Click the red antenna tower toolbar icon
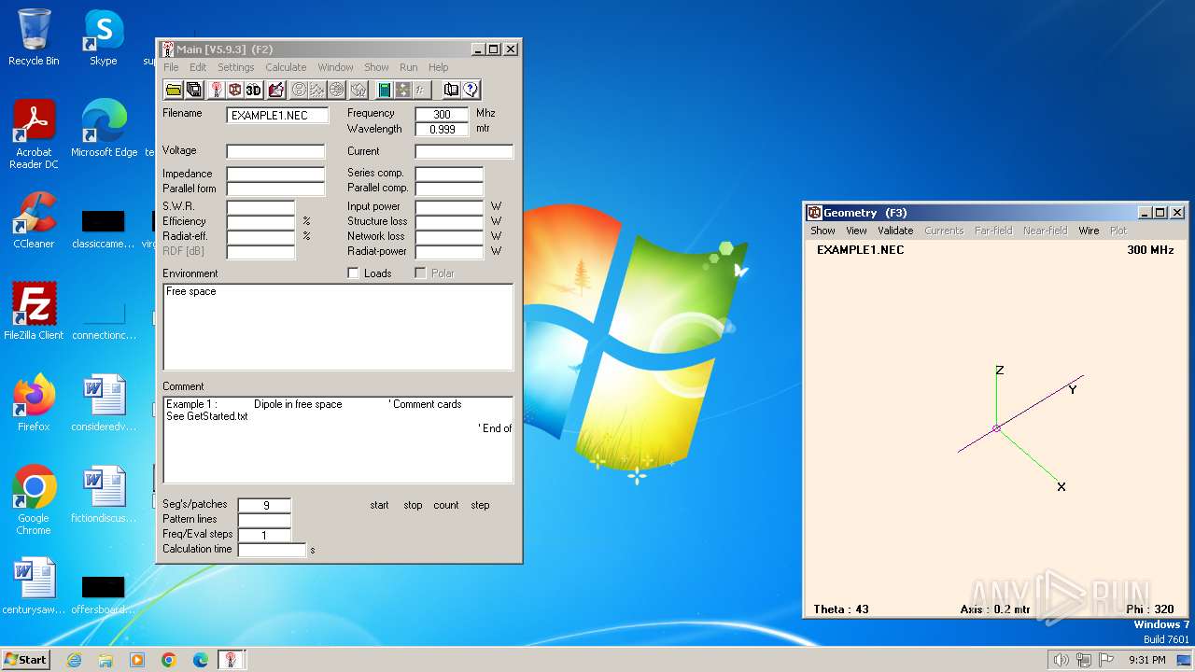Image resolution: width=1195 pixels, height=672 pixels. point(217,90)
